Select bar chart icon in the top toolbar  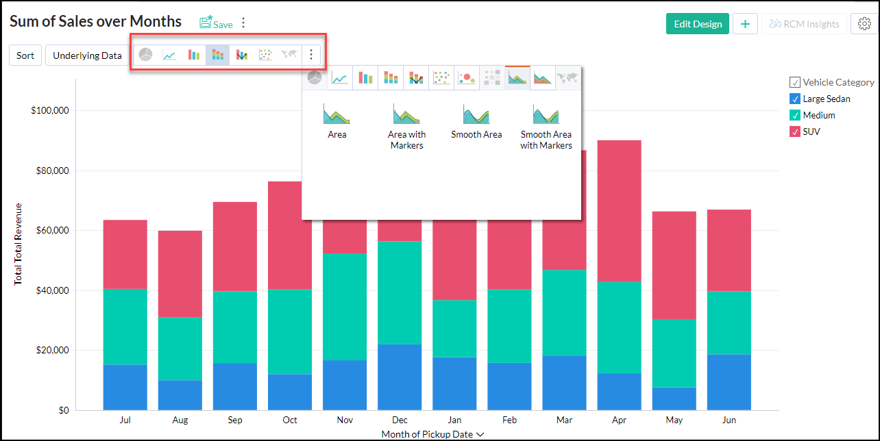[194, 55]
